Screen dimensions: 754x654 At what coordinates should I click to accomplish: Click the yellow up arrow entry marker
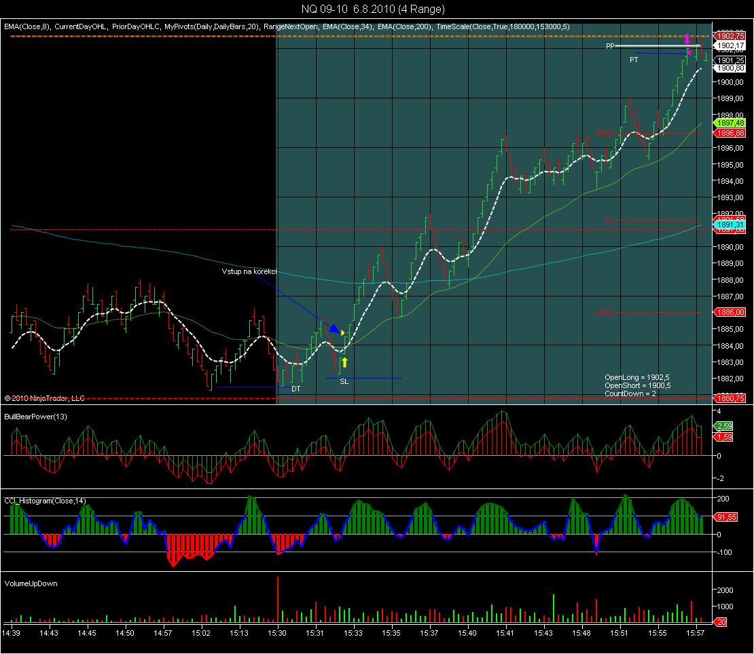[x=344, y=362]
